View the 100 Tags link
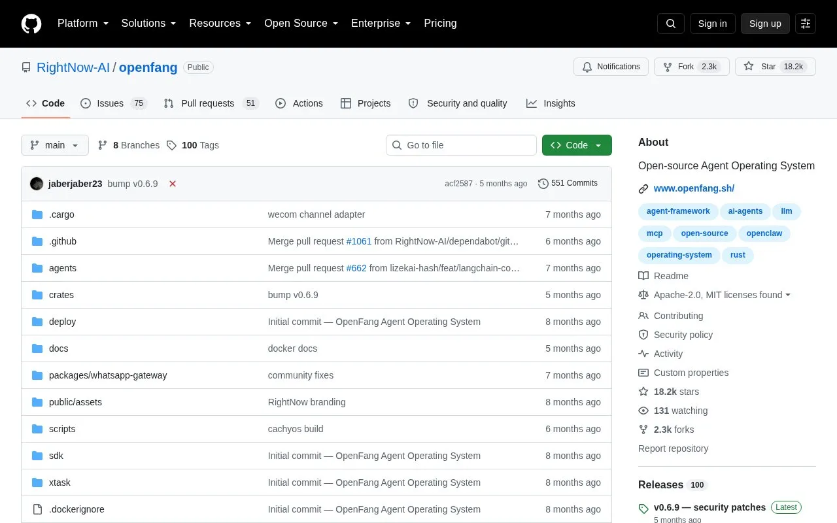 [x=193, y=145]
